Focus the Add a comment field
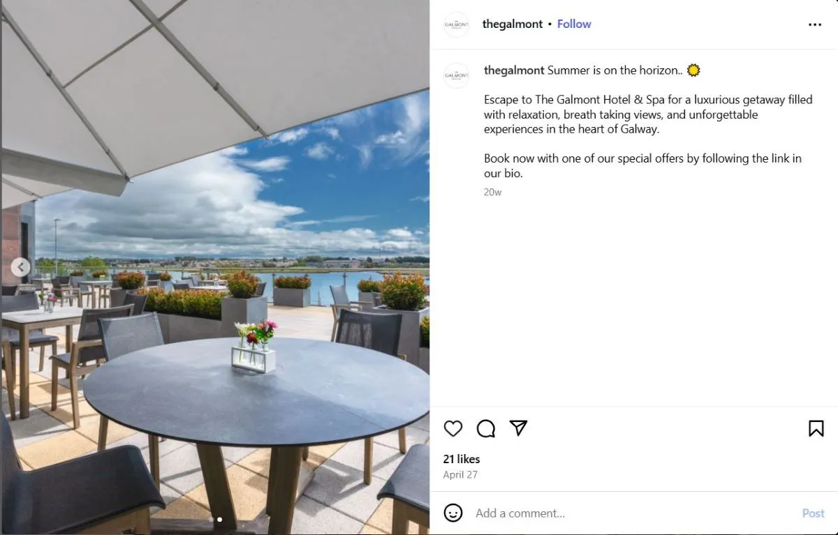Image resolution: width=838 pixels, height=535 pixels. point(632,513)
